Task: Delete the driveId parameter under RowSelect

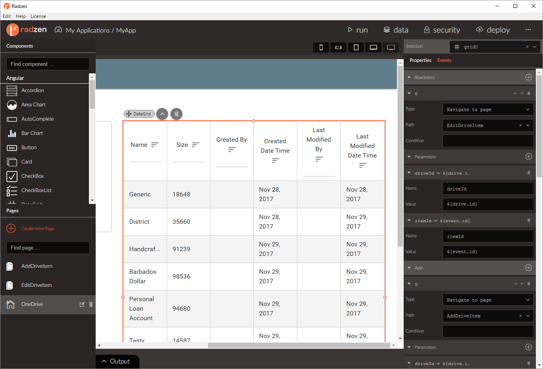Action: [529, 173]
